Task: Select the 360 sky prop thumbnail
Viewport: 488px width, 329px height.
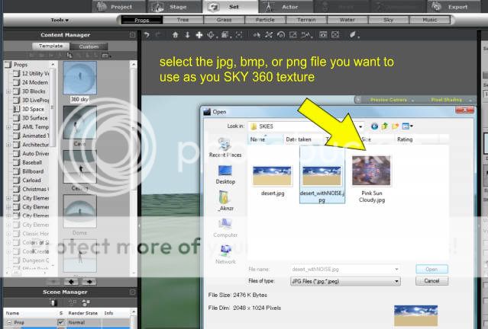Action: click(x=80, y=78)
